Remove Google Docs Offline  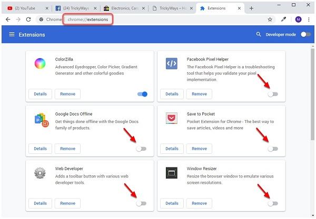[x=68, y=149]
